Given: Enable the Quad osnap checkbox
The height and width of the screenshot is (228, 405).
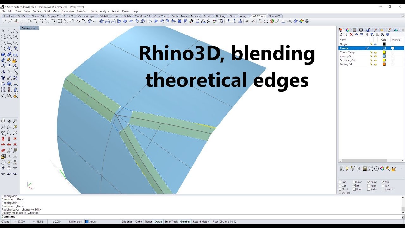Looking at the screenshot, I should (x=340, y=189).
